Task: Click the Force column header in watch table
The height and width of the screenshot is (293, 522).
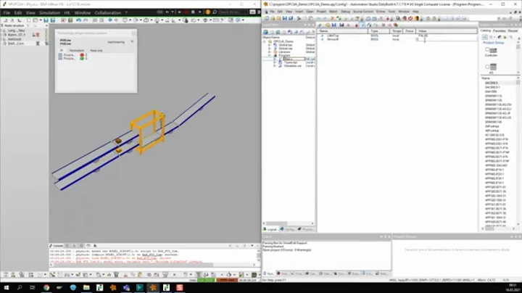Action: coord(409,31)
